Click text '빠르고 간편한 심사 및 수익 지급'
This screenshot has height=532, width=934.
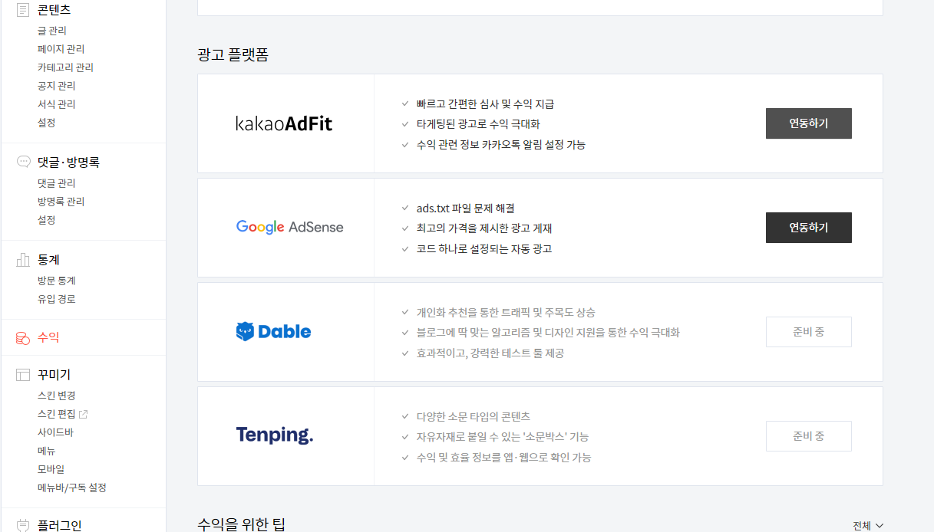click(x=485, y=103)
